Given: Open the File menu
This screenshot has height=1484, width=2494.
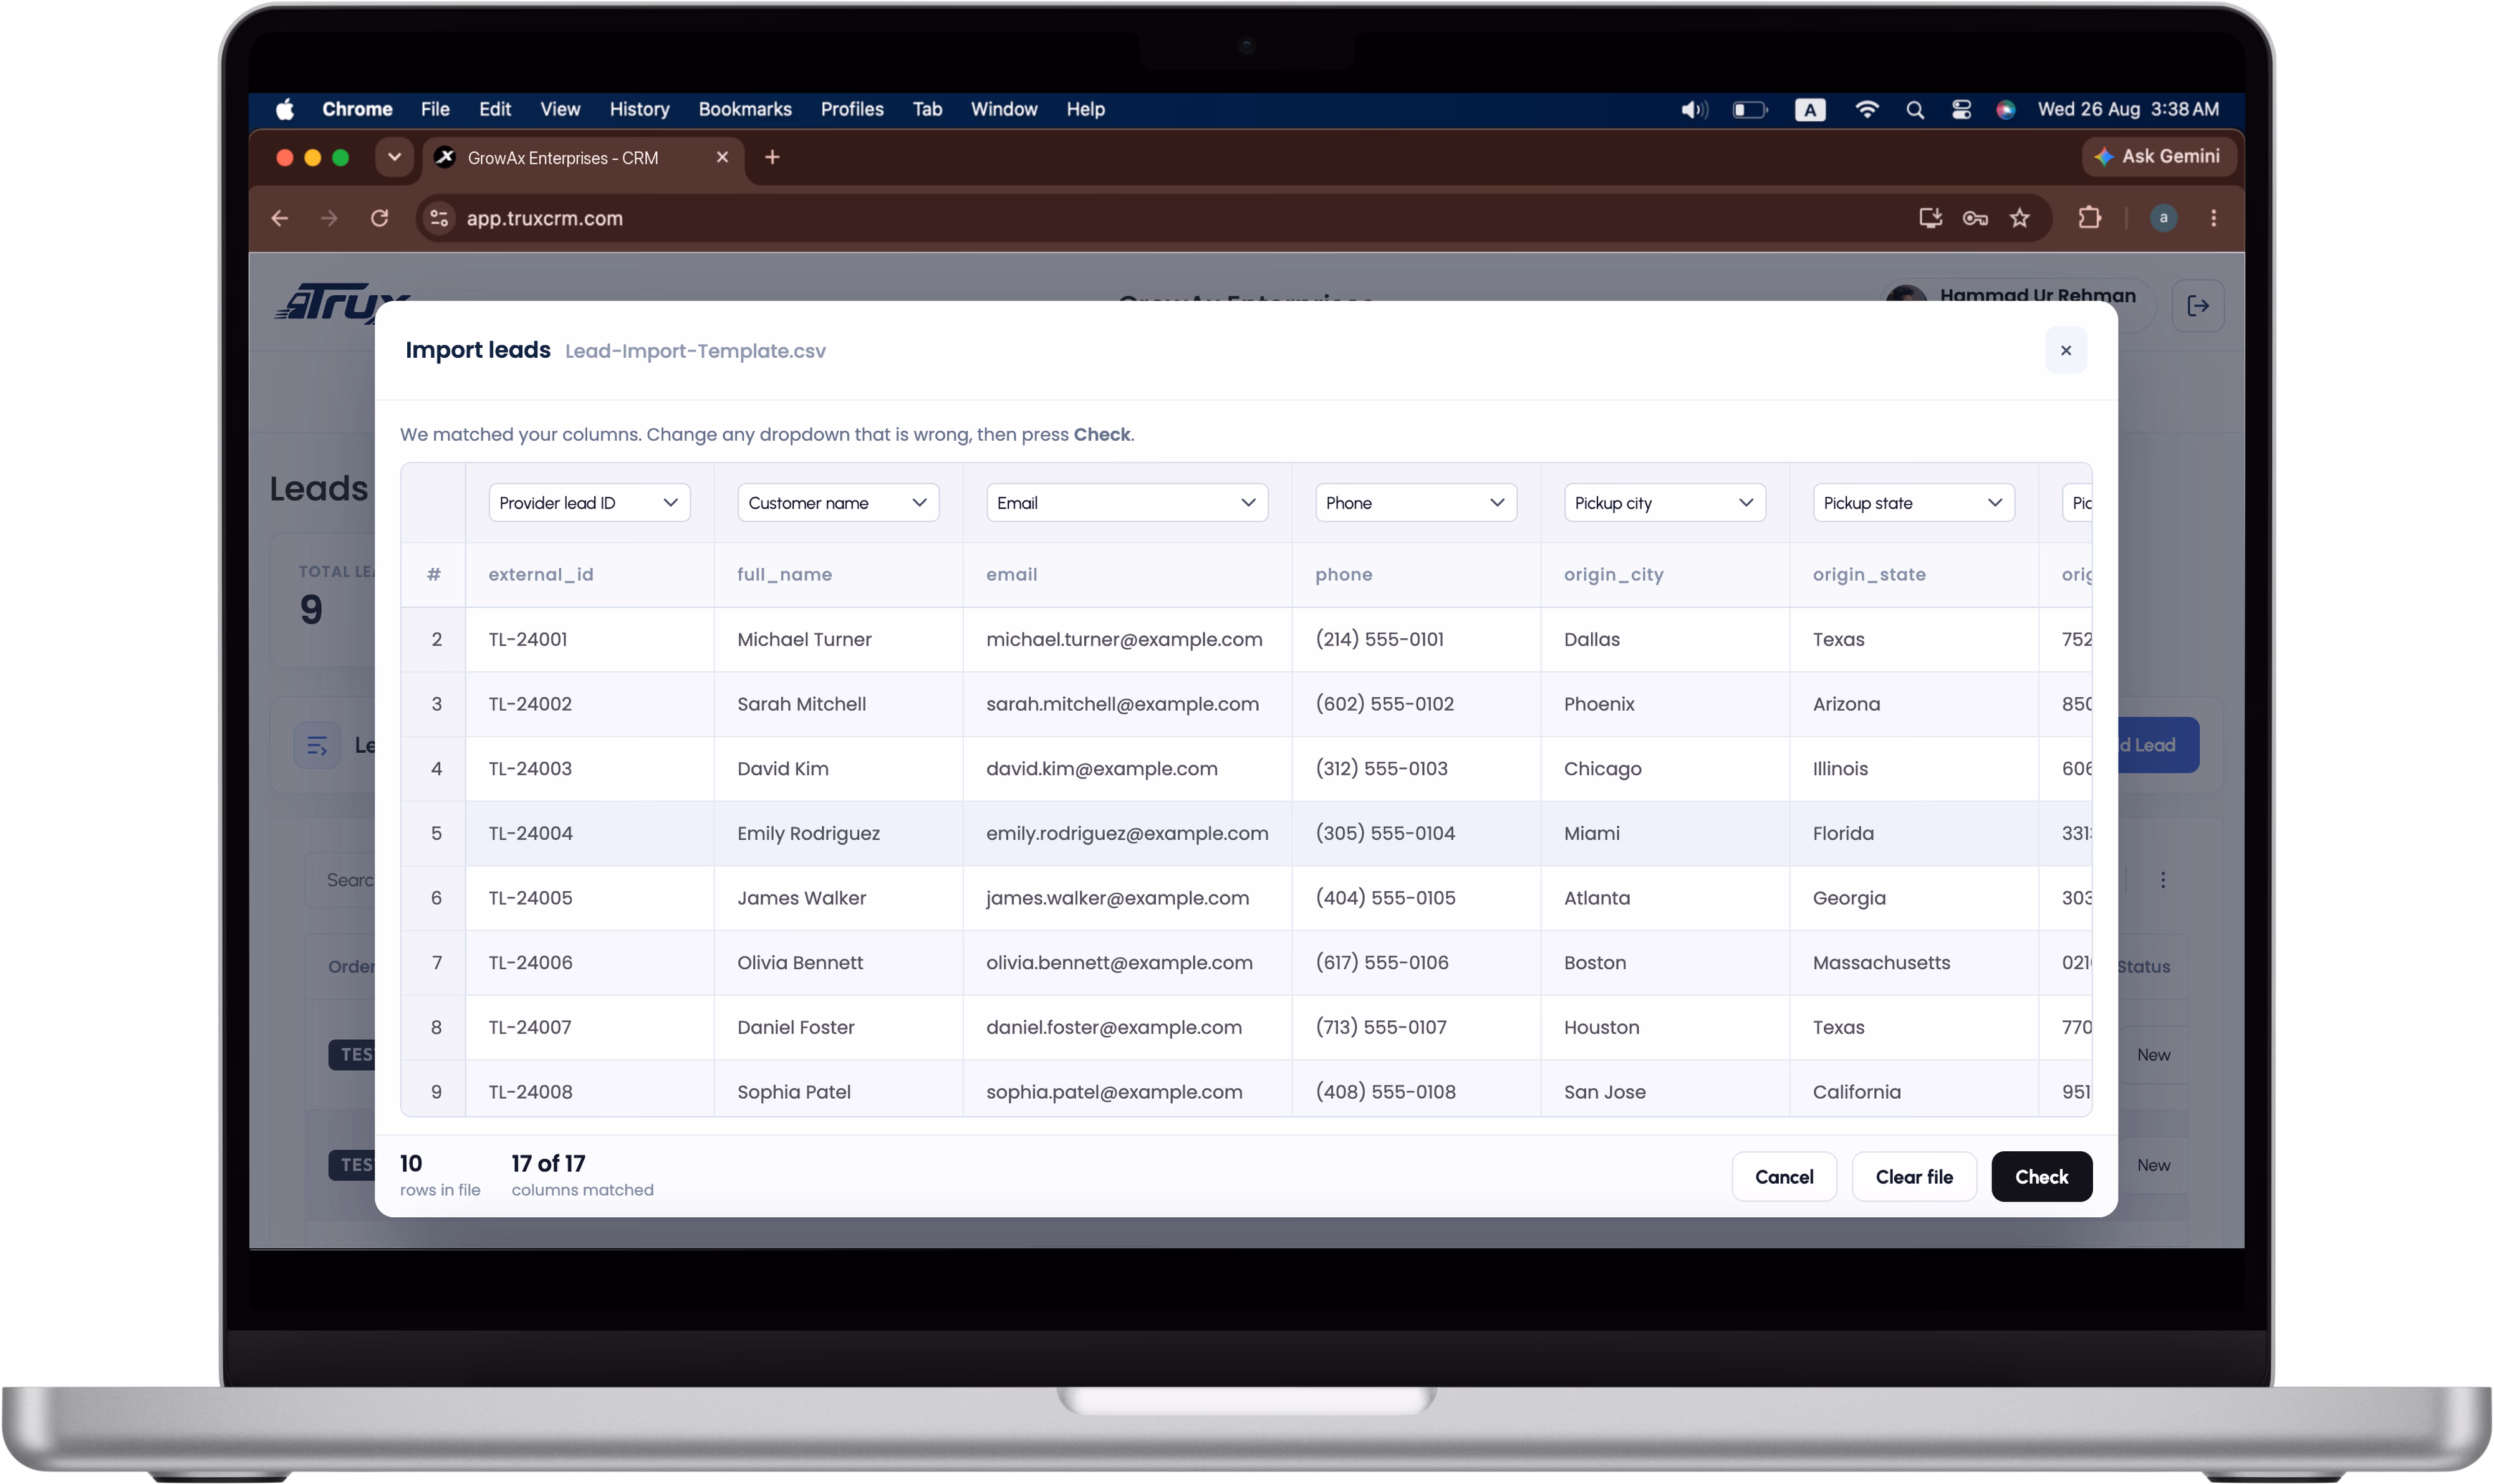Looking at the screenshot, I should 435,109.
